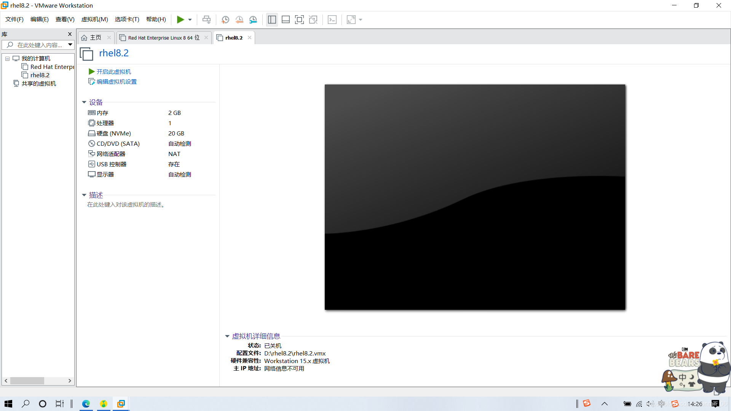Collapse the 我的计算机 tree node

(7, 59)
